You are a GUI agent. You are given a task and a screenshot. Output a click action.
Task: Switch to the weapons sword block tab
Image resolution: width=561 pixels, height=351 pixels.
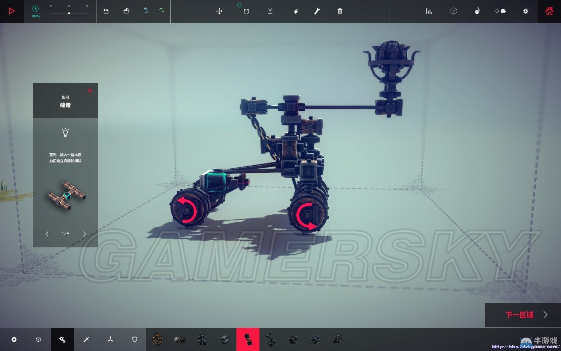[86, 339]
